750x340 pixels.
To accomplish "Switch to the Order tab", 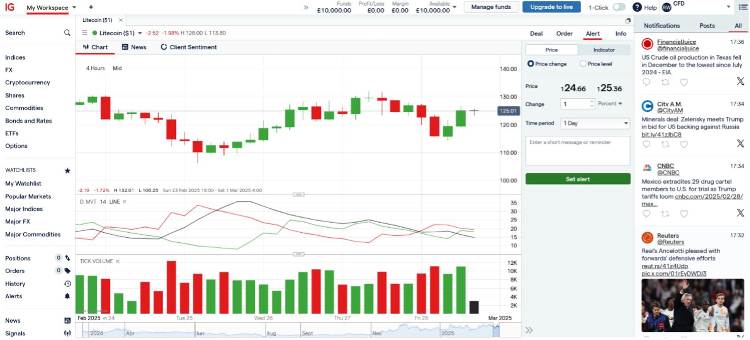I will tap(564, 34).
